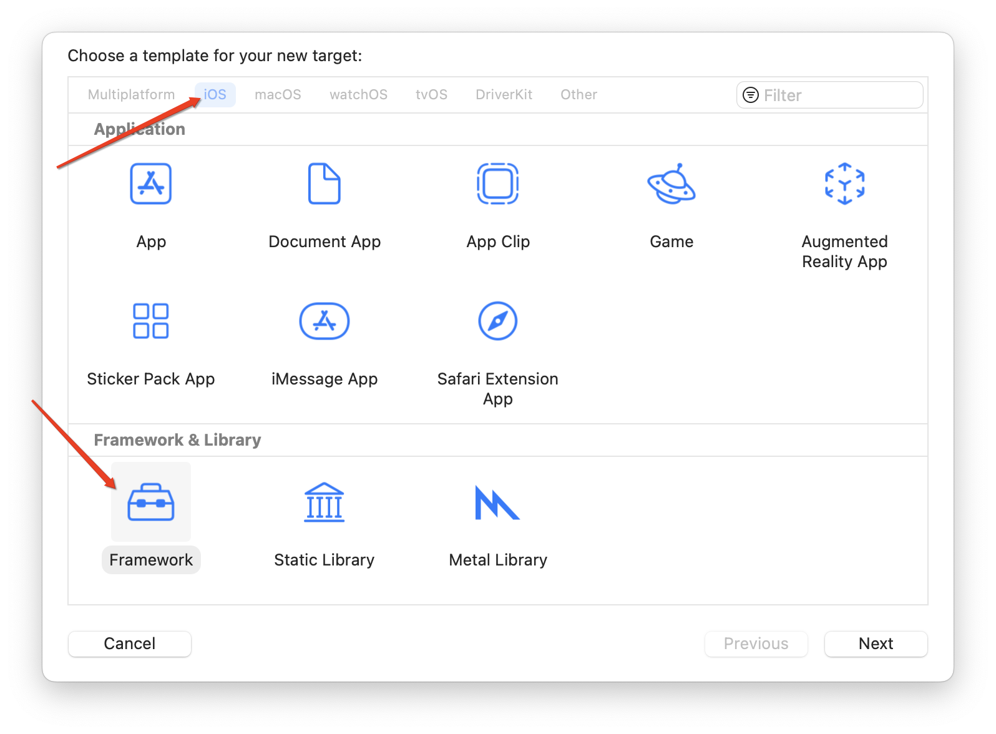
Task: Click the "Augmented Reality App" label
Action: point(845,252)
